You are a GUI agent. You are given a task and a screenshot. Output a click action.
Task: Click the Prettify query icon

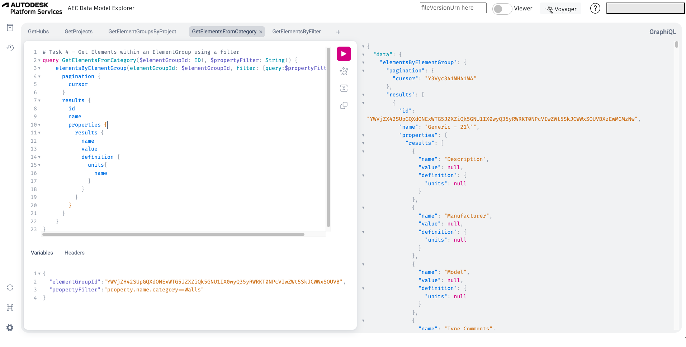tap(344, 71)
